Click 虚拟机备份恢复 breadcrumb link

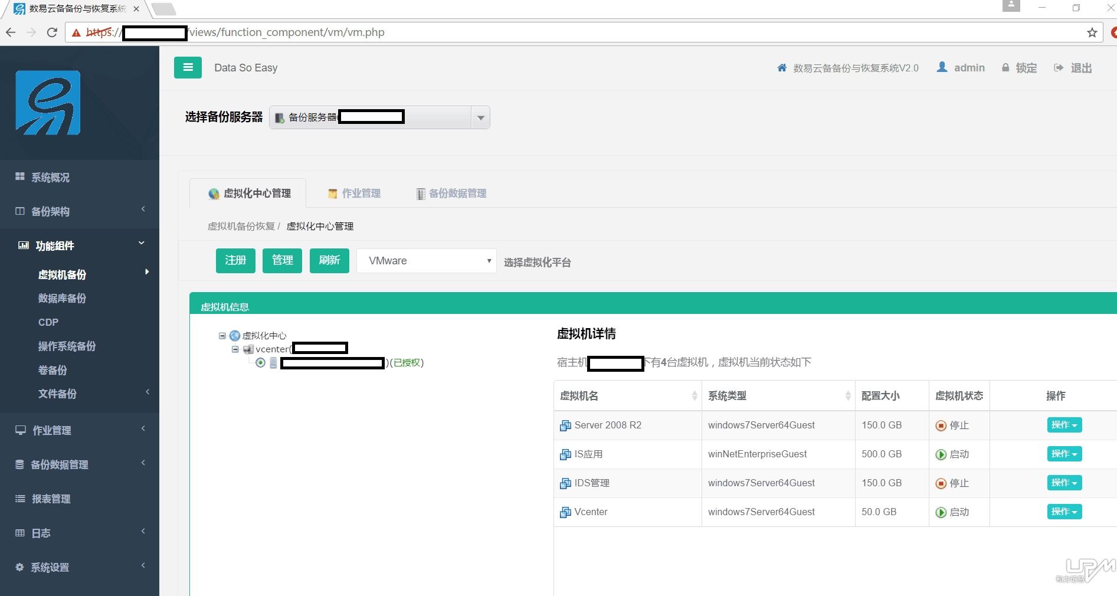pos(241,226)
